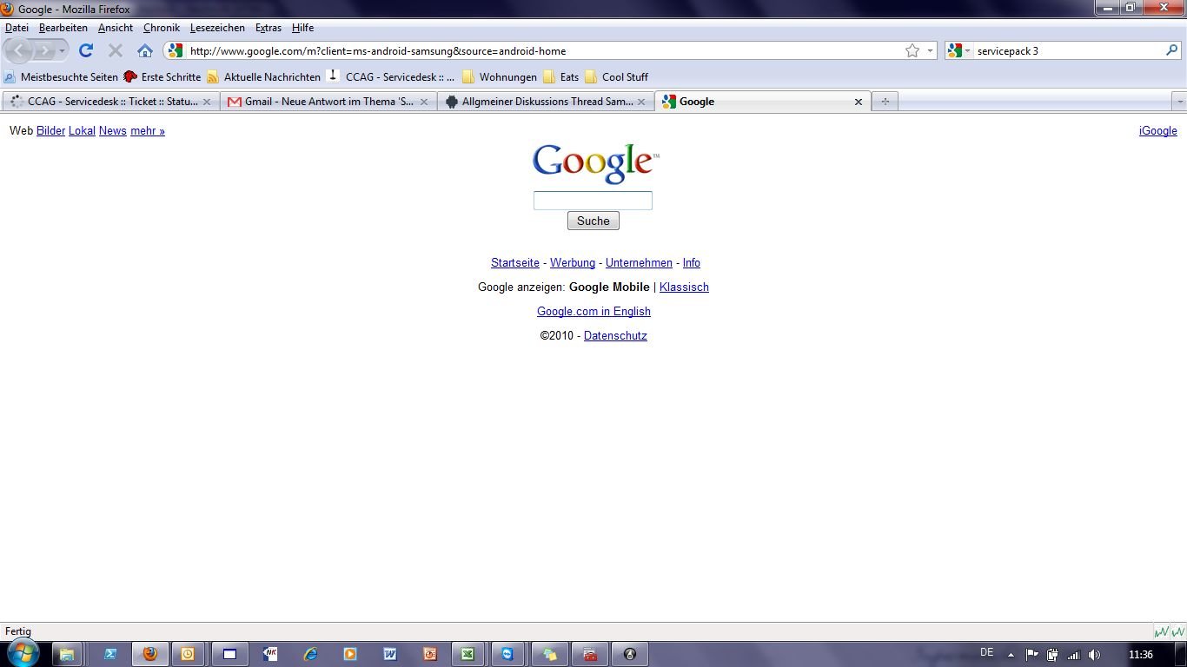Click the Lokal link
Viewport: 1187px width, 667px height.
(82, 131)
